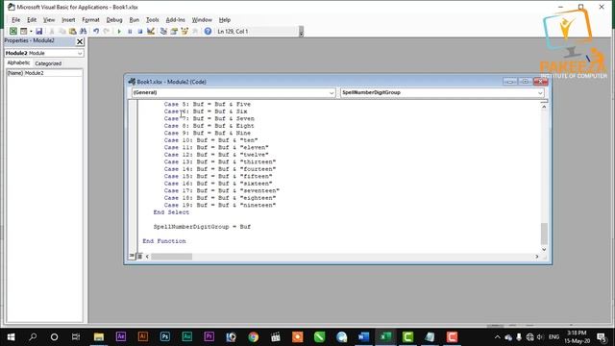Screen dimensions: 615x346
Task: Click the horizontal scrollbar thumb in code window
Action: [x=171, y=257]
